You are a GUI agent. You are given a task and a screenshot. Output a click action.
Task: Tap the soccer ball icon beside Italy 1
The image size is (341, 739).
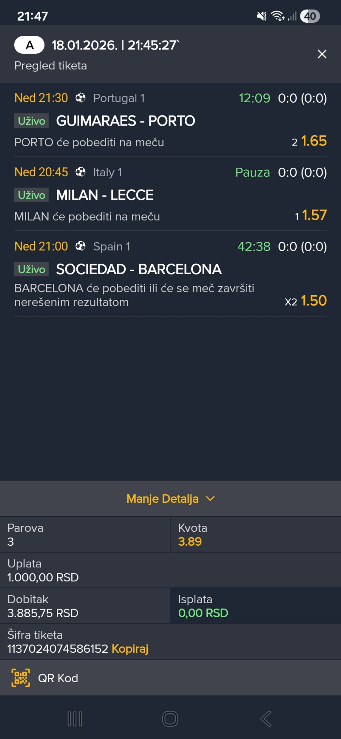point(81,172)
